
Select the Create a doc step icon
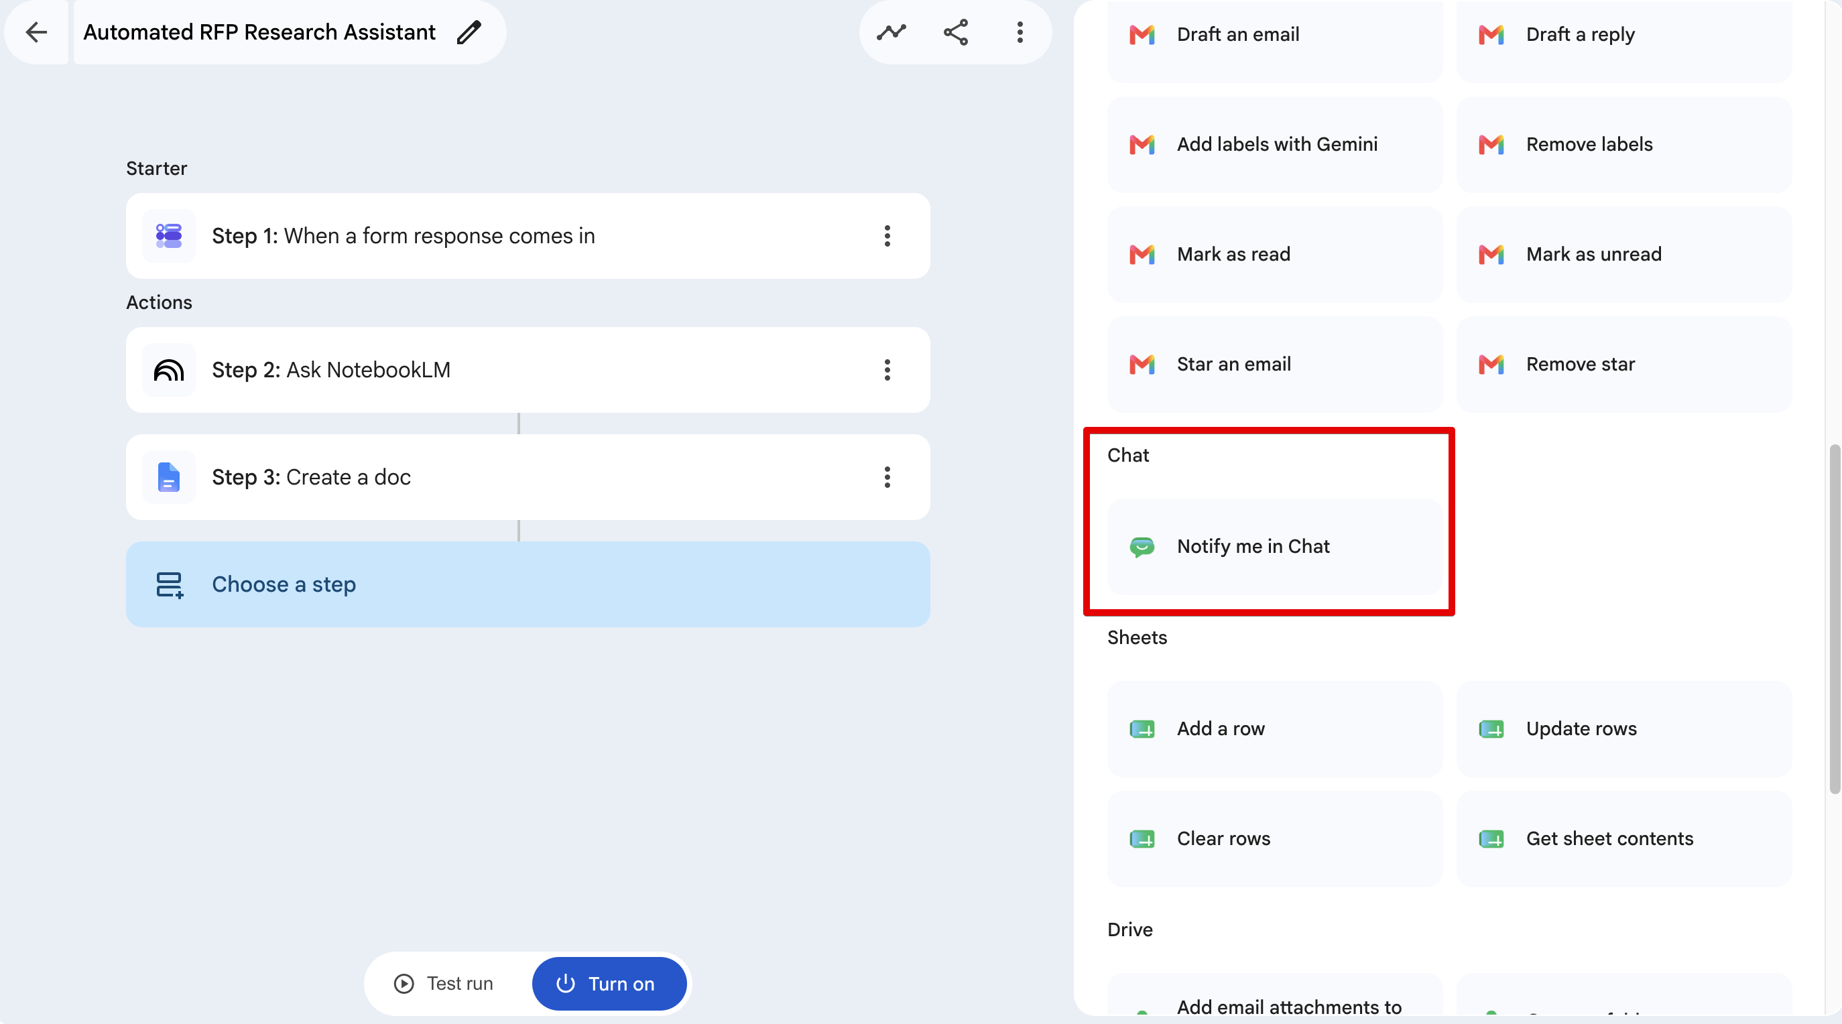point(169,477)
